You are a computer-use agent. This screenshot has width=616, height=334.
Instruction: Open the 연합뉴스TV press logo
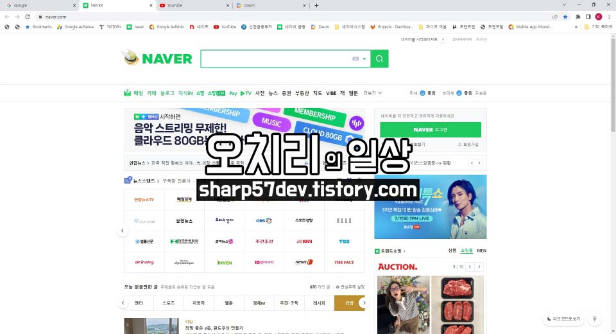click(x=144, y=200)
